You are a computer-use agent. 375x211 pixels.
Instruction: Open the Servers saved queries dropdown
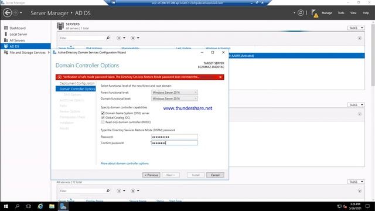135,38
